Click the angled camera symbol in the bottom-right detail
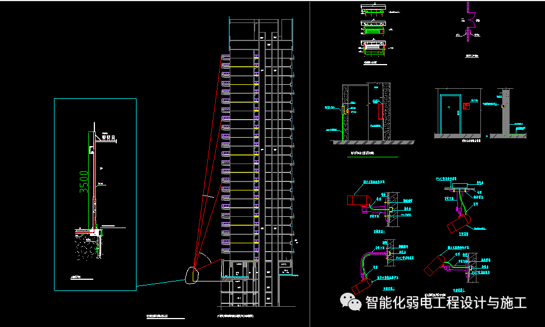This screenshot has height=327, width=545. click(x=434, y=265)
